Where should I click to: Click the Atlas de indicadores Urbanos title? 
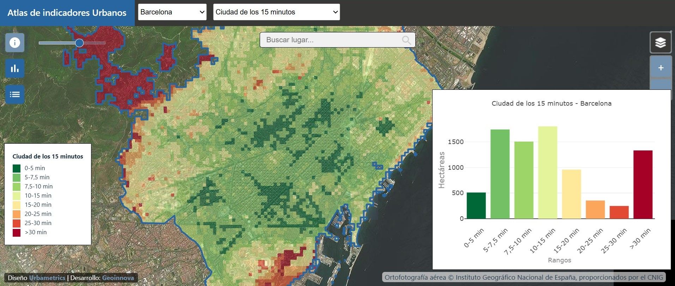[67, 13]
